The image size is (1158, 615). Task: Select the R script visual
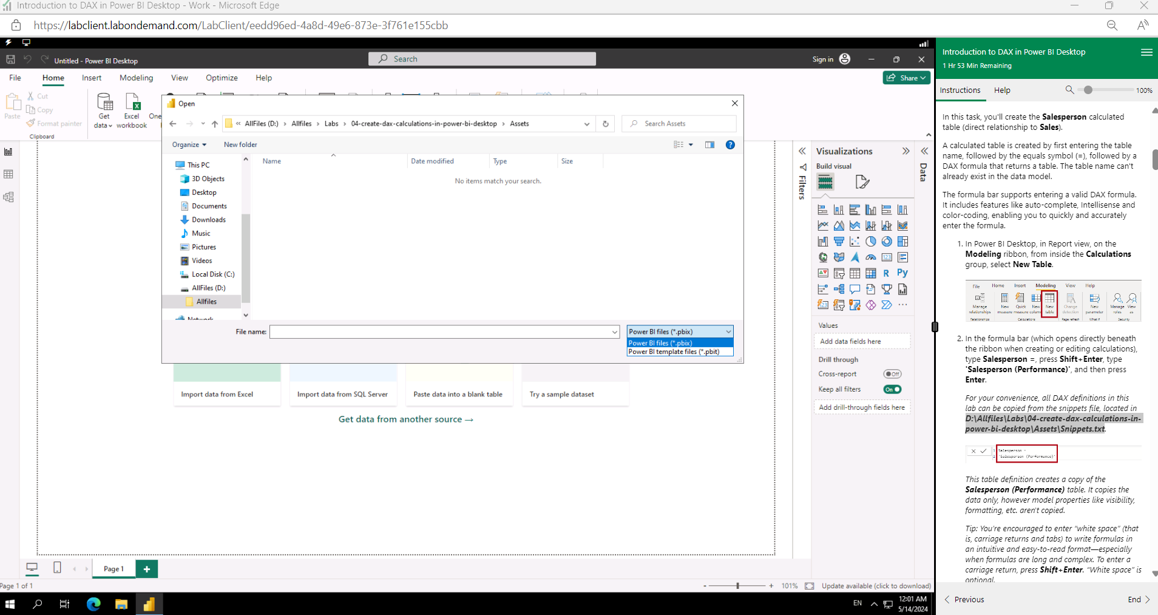(887, 273)
